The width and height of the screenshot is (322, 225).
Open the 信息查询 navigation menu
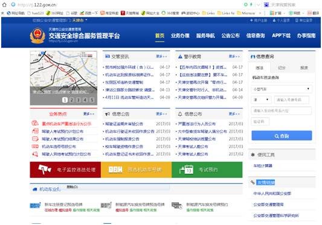(256, 36)
